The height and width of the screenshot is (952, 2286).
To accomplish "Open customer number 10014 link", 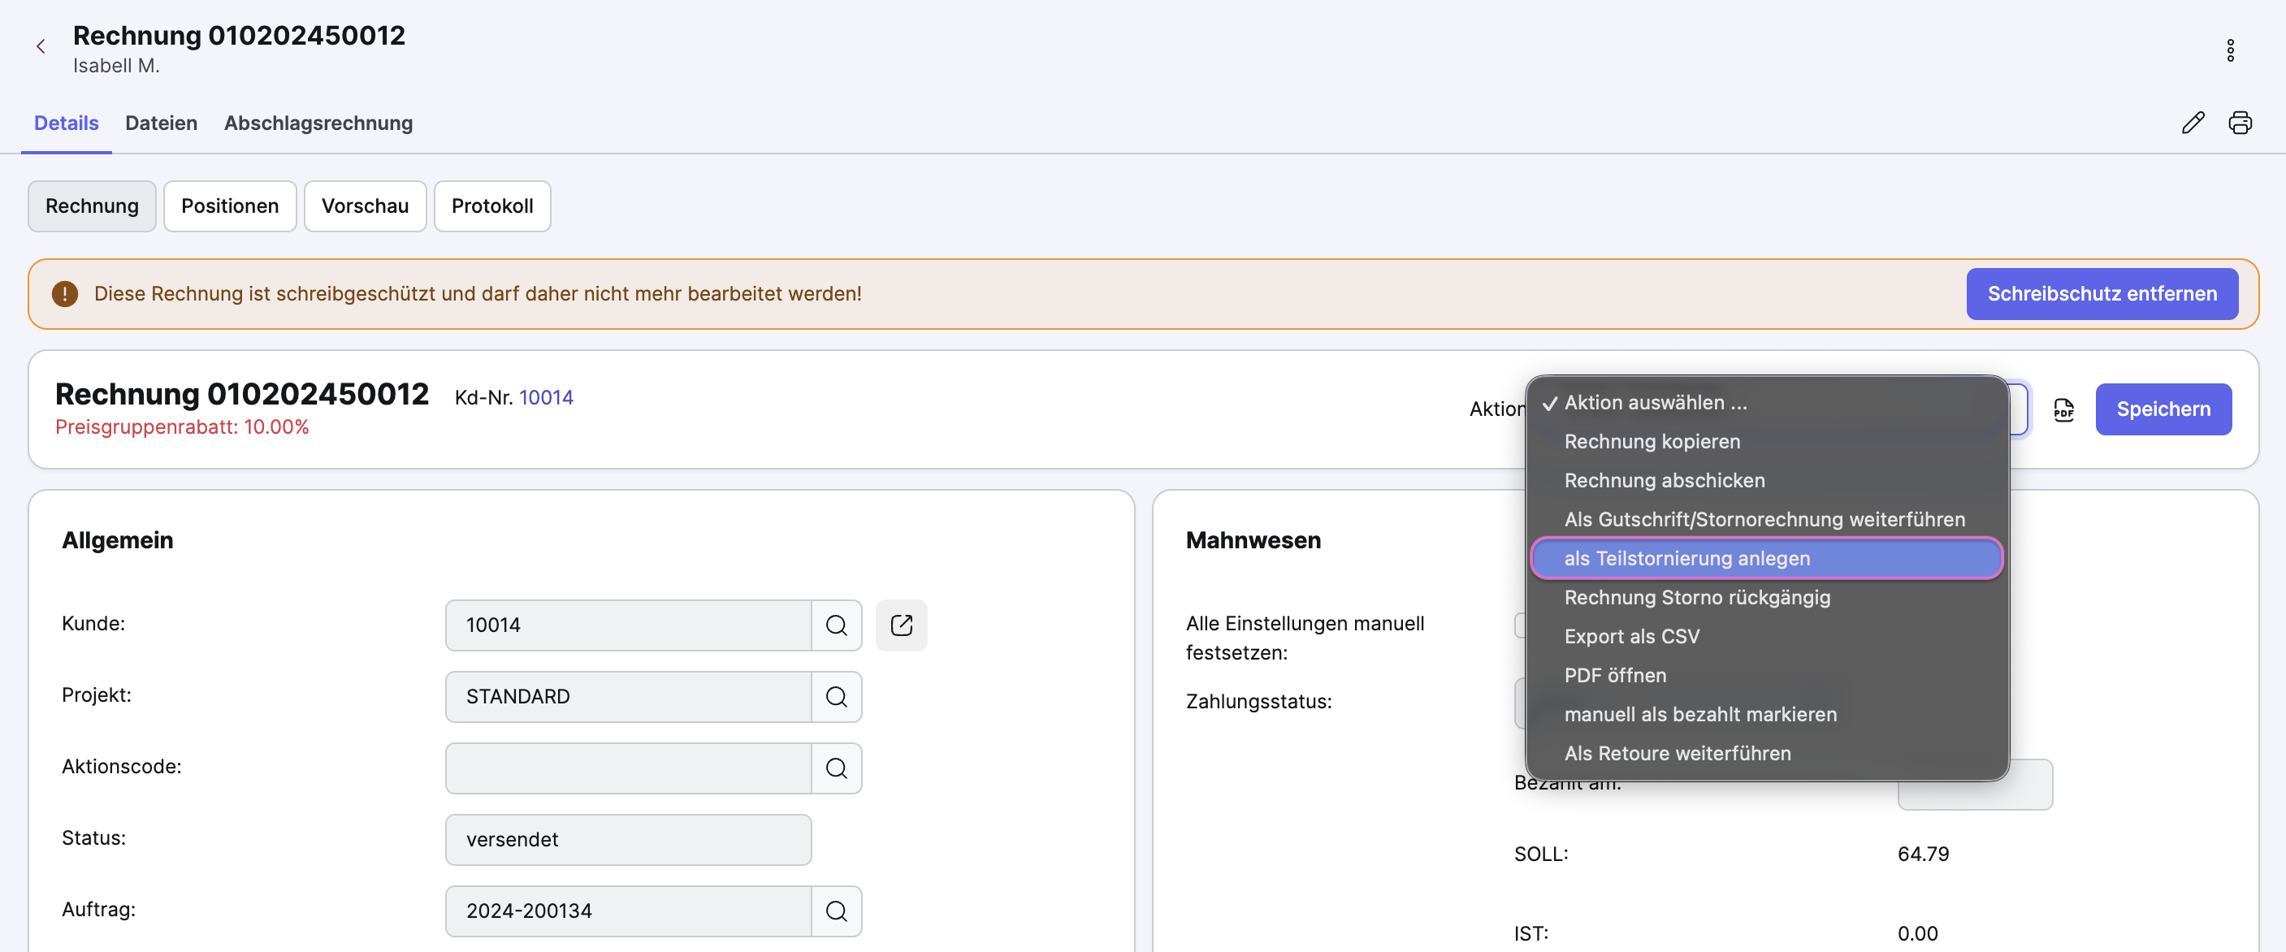I will coord(546,398).
